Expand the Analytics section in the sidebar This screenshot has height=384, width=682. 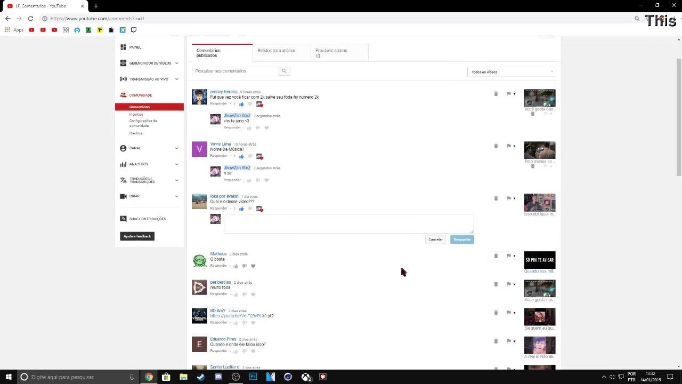click(176, 164)
